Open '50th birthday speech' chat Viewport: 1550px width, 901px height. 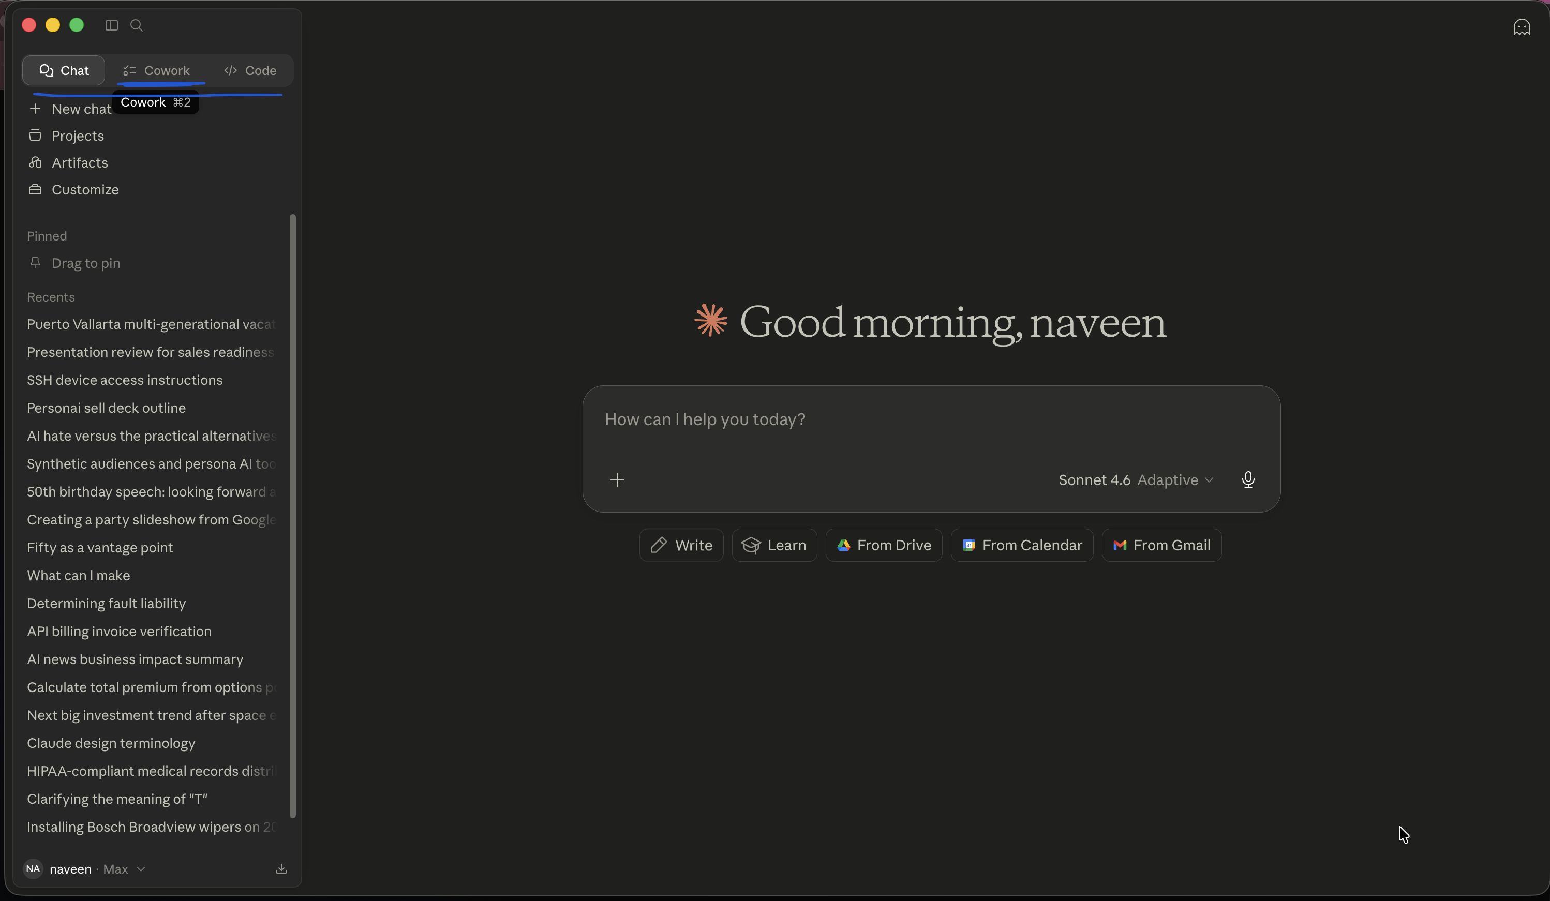(x=153, y=491)
